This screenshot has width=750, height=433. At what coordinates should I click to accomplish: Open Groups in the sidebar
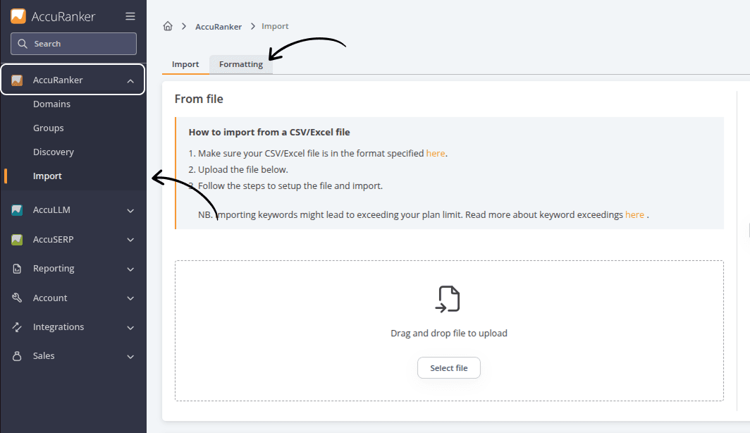pos(49,128)
